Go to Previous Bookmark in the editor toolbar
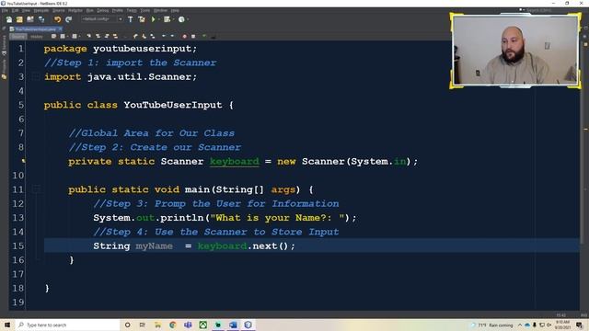The width and height of the screenshot is (589, 331). [135, 36]
